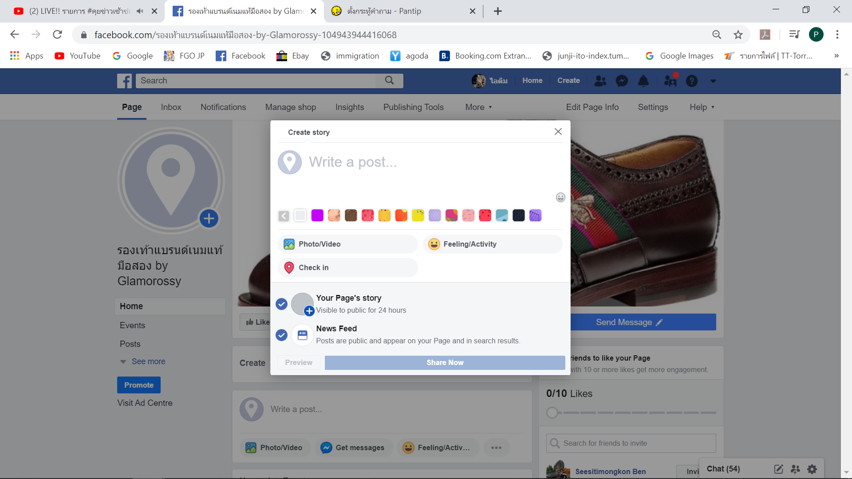Switch to the Insights tab
Viewport: 852px width, 479px height.
[x=349, y=107]
